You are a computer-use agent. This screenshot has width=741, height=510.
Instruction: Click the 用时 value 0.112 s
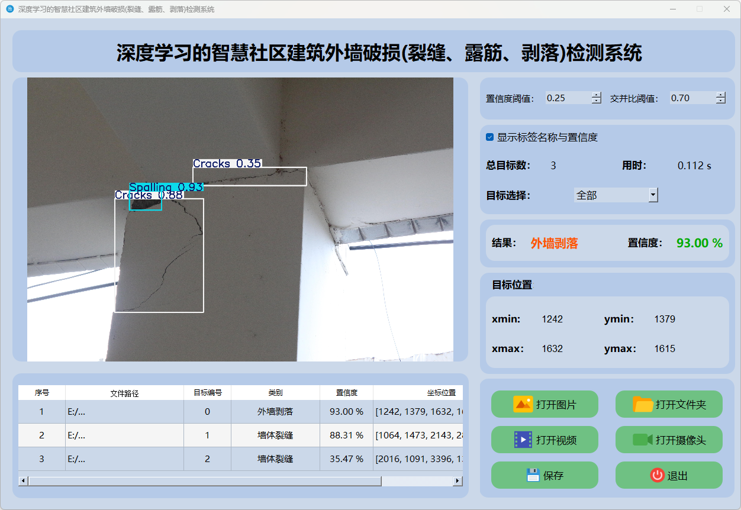[694, 166]
